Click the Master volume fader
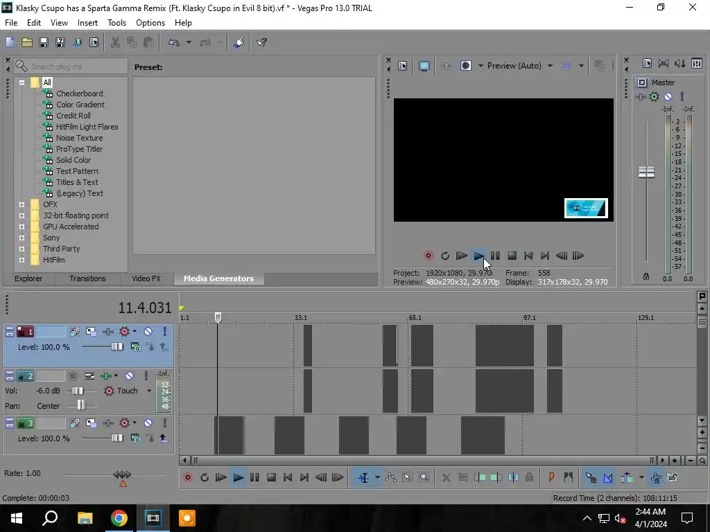This screenshot has width=710, height=532. pyautogui.click(x=646, y=172)
